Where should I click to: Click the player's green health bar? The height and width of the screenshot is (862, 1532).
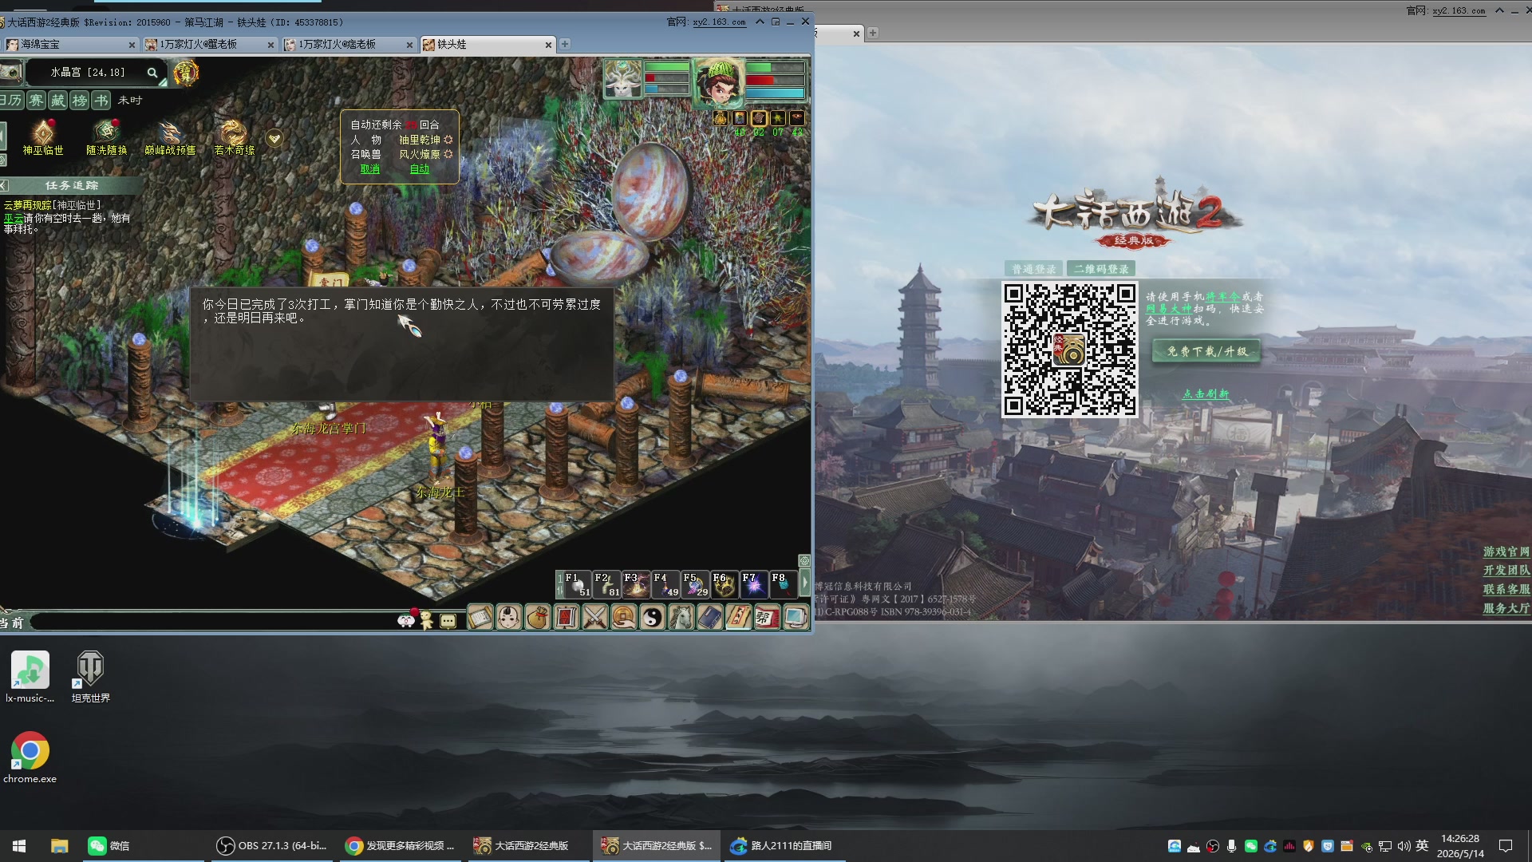pyautogui.click(x=775, y=68)
